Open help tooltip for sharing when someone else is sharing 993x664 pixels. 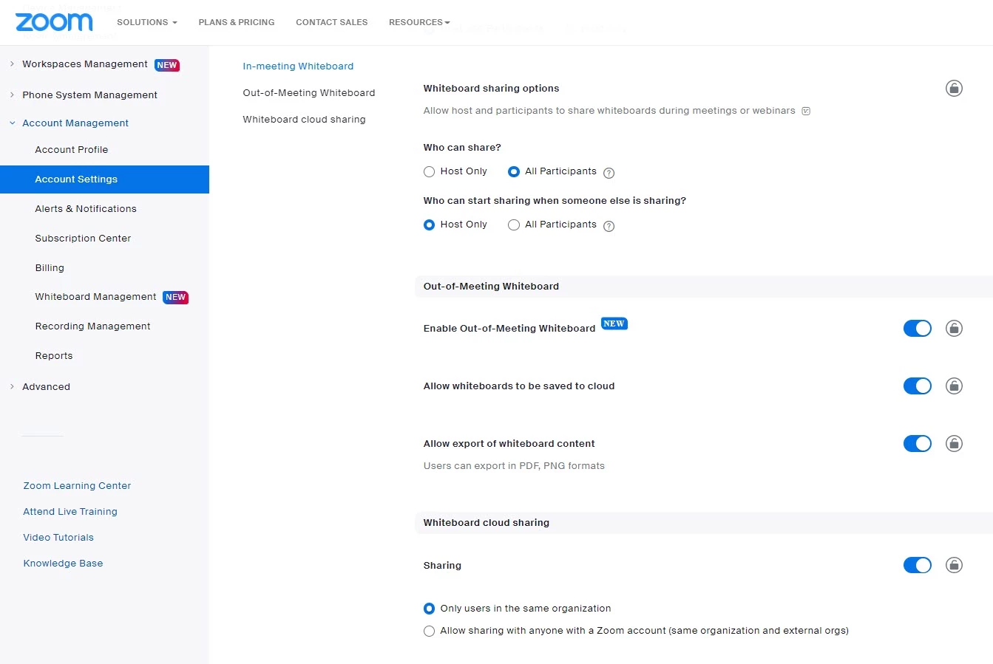coord(609,226)
